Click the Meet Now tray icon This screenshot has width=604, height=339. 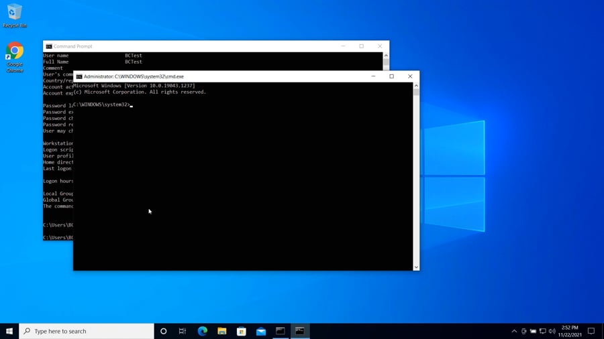524,331
